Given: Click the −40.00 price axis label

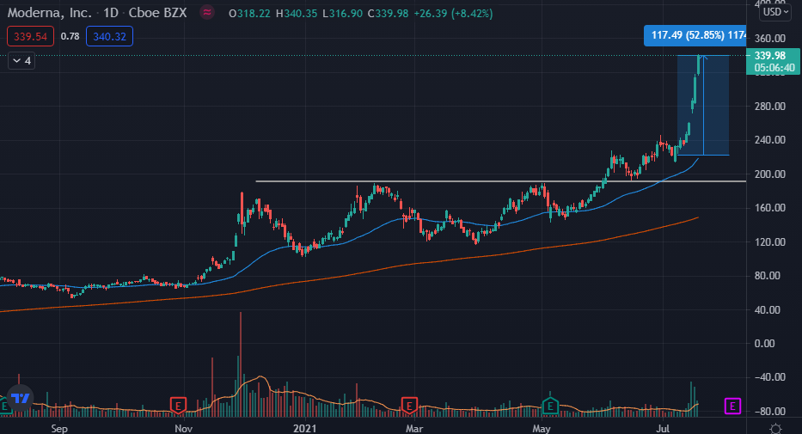Looking at the screenshot, I should (x=770, y=377).
